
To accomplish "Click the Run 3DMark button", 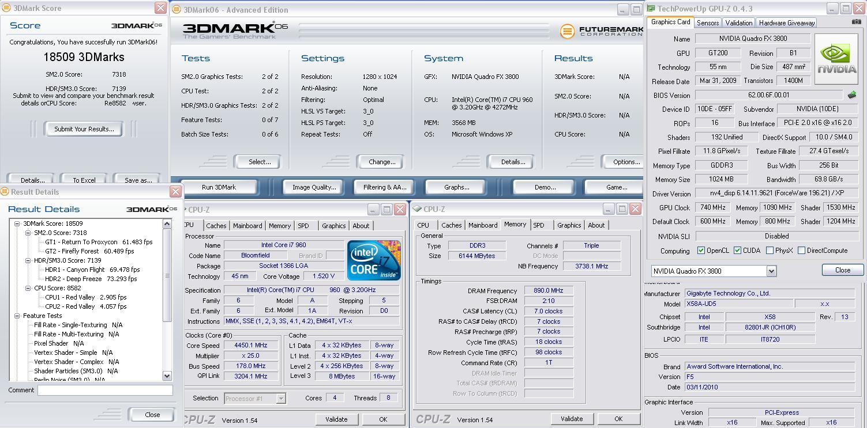I will pos(219,187).
